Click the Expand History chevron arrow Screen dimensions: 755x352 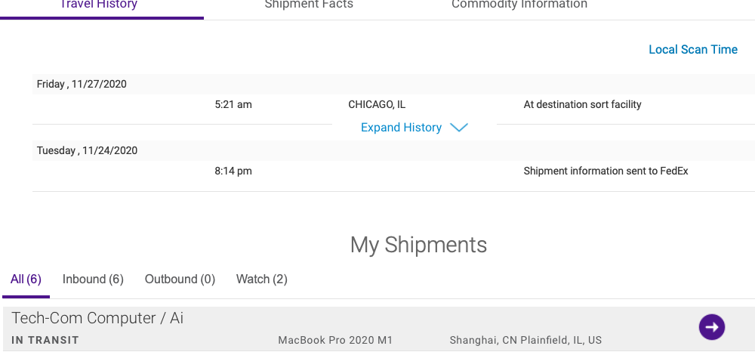click(459, 128)
